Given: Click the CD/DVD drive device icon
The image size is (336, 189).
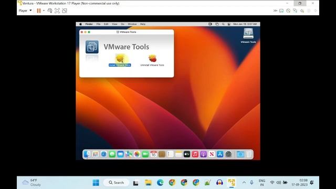Looking at the screenshot, I should (288, 10).
